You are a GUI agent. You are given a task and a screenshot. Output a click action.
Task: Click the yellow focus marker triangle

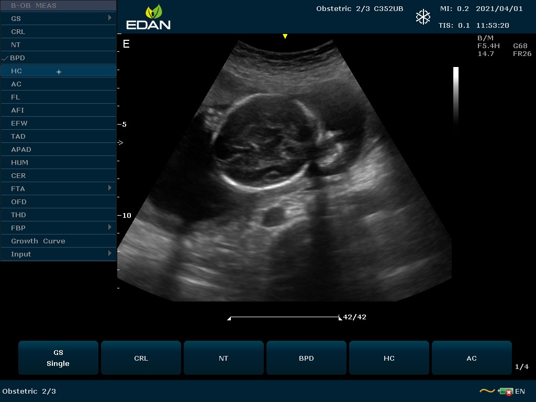click(x=285, y=36)
